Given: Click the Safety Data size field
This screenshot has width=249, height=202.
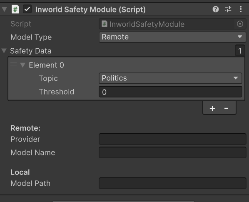Looking at the screenshot, I should point(240,51).
